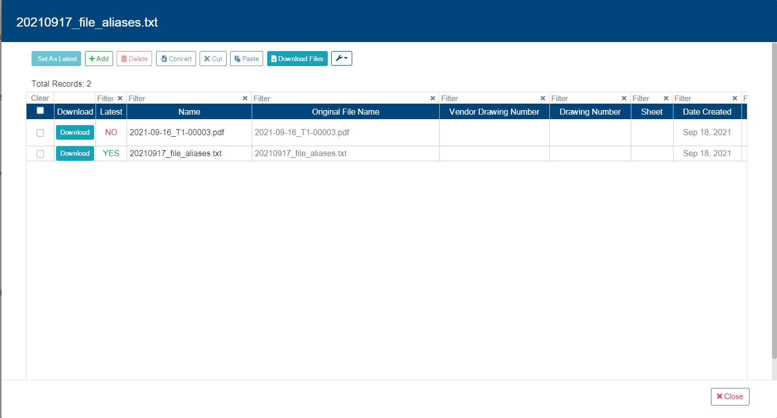This screenshot has width=777, height=418.
Task: Download the 20210917_file_aliases.txt file
Action: coord(75,153)
